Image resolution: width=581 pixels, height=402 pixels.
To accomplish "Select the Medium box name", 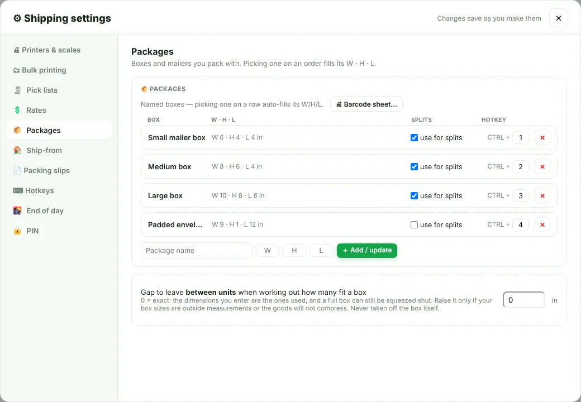I will (170, 166).
